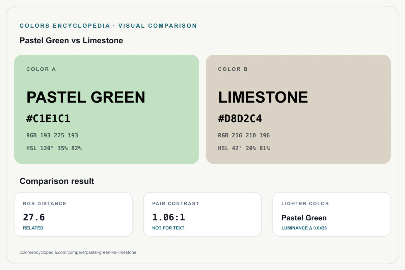Image resolution: width=405 pixels, height=270 pixels.
Task: Click the 'LIGHTER COLOR' card label
Action: [x=305, y=204]
